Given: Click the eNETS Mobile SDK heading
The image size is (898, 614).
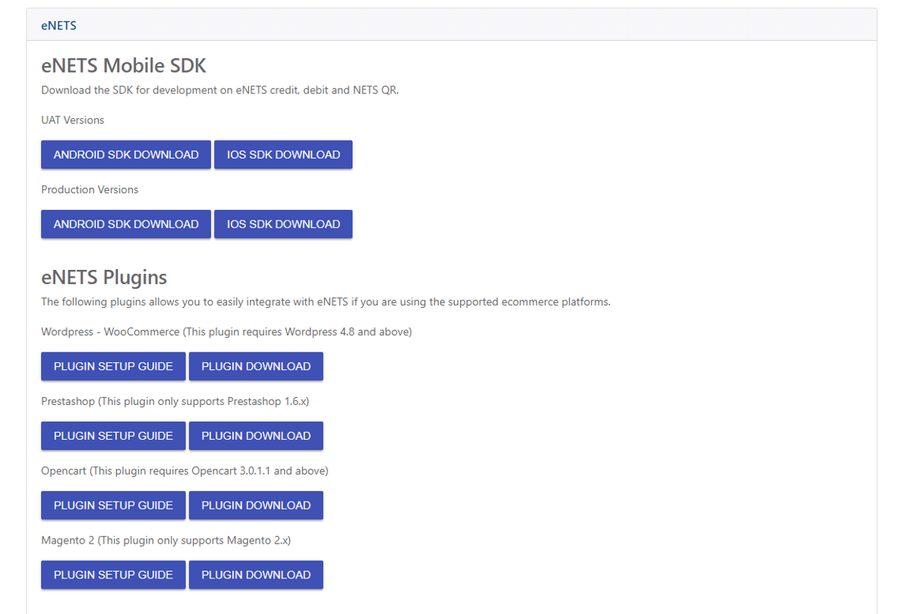Looking at the screenshot, I should pos(124,66).
